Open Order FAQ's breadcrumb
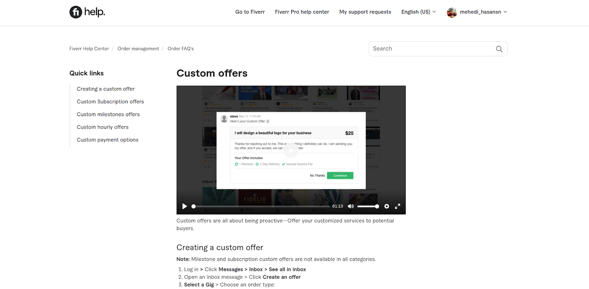Image resolution: width=589 pixels, height=289 pixels. click(180, 49)
